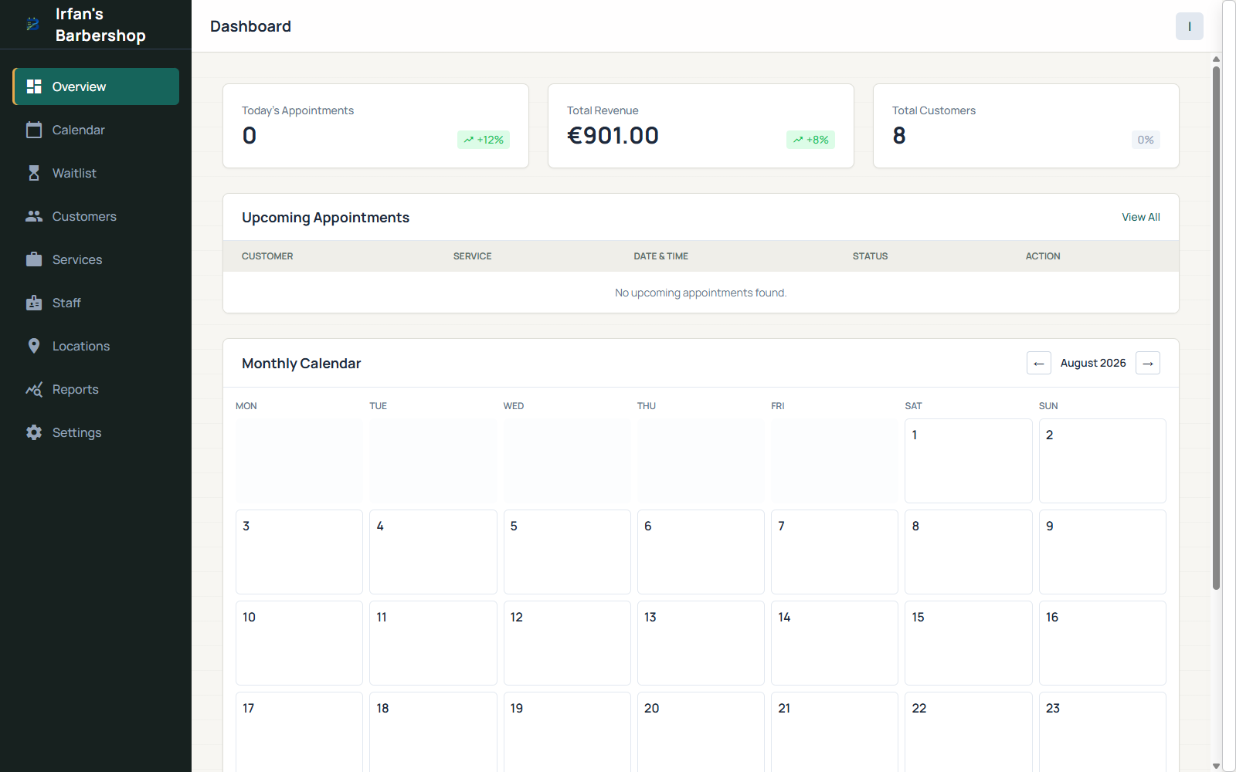
Task: Select August 14 calendar cell
Action: tap(834, 643)
